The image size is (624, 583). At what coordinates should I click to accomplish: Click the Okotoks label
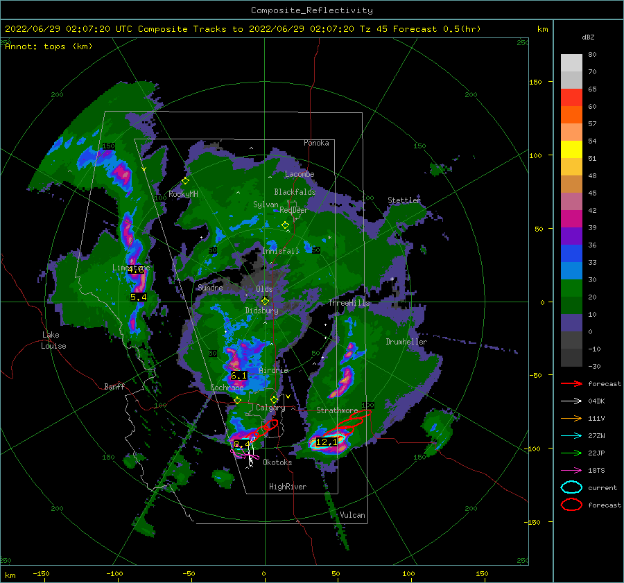click(x=277, y=462)
